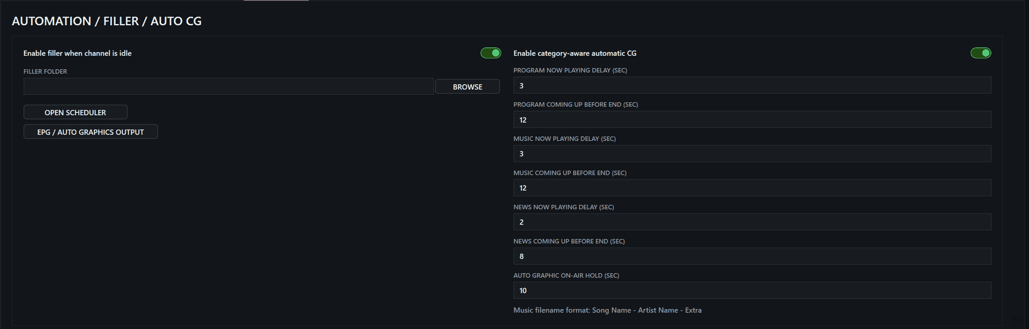
Task: Click the Automation / Filler / Auto CG heading
Action: coord(107,21)
